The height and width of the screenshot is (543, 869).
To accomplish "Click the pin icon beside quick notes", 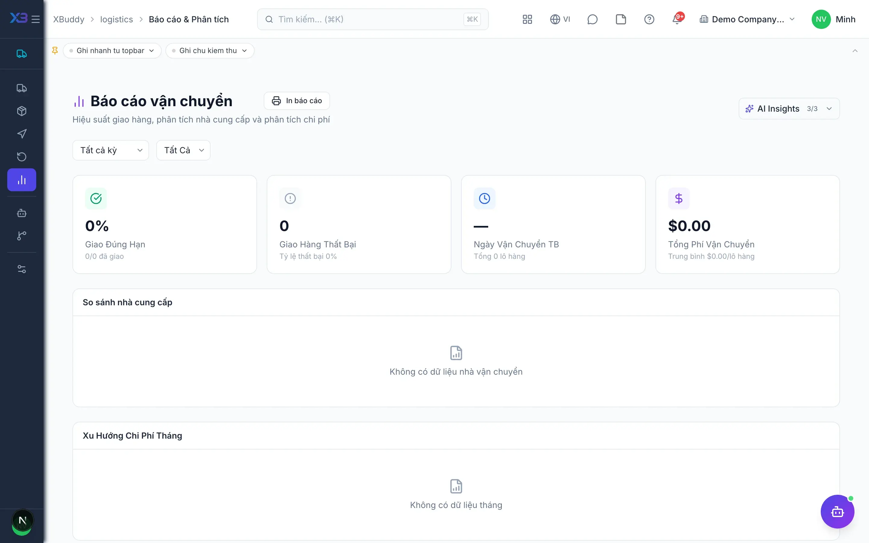I will [55, 51].
